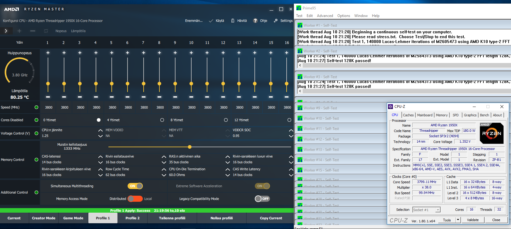
Task: Click the Worker #3 Self-Test icon
Action: coord(300,77)
